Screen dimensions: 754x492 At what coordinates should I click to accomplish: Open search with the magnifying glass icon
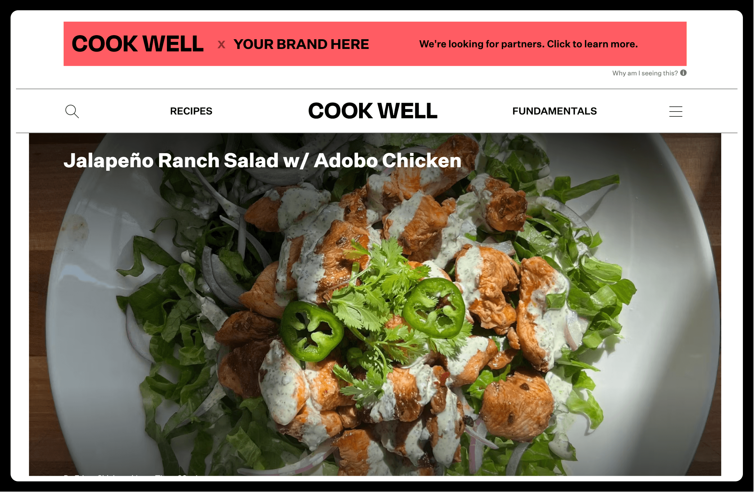(72, 111)
